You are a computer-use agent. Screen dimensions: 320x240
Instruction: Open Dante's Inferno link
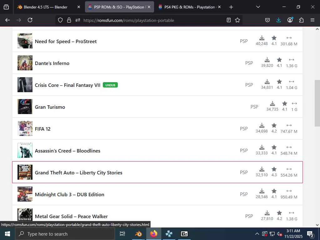(x=52, y=63)
